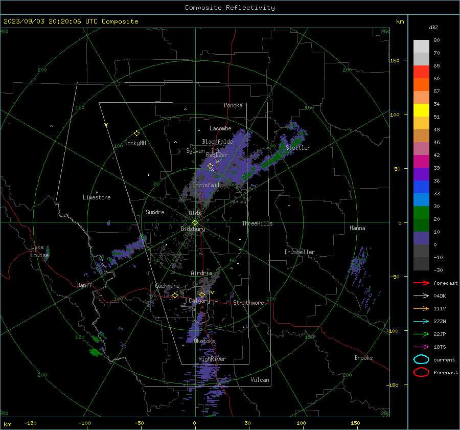
Task: Click the Brooks map label
Action: click(363, 358)
